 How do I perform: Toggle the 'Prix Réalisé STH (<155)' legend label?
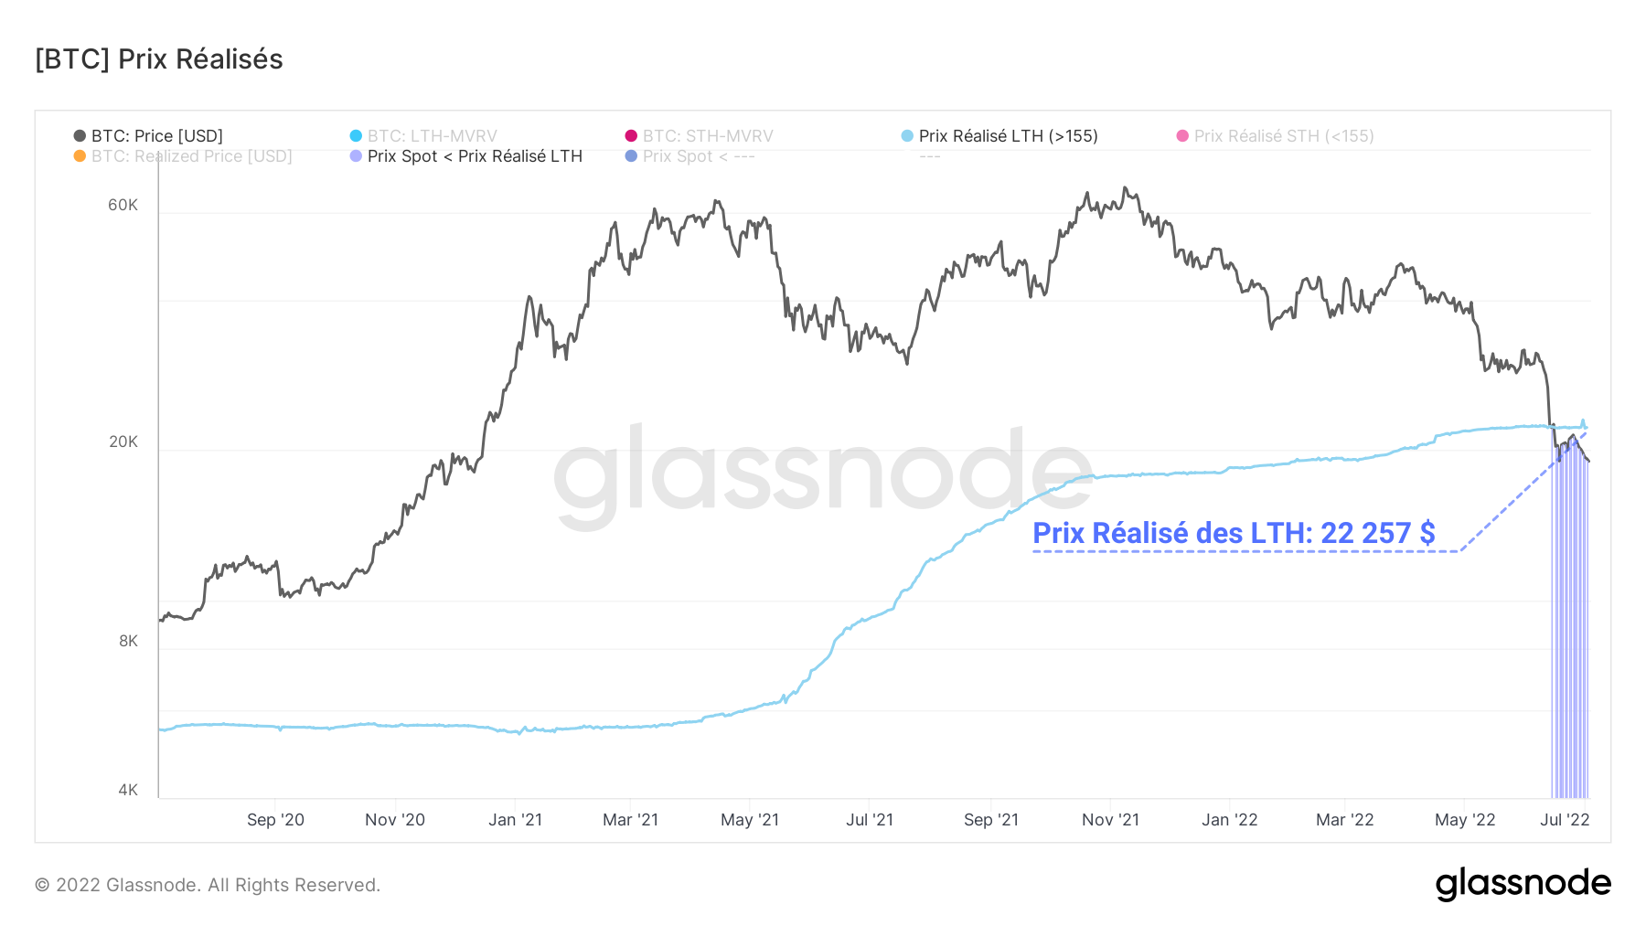(x=1283, y=136)
